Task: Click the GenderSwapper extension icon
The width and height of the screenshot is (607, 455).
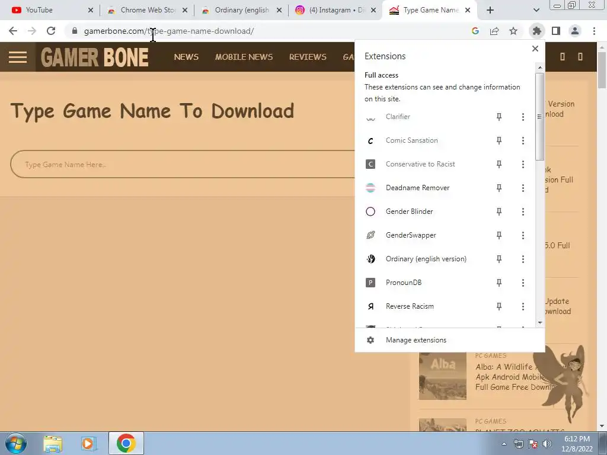Action: coord(370,235)
